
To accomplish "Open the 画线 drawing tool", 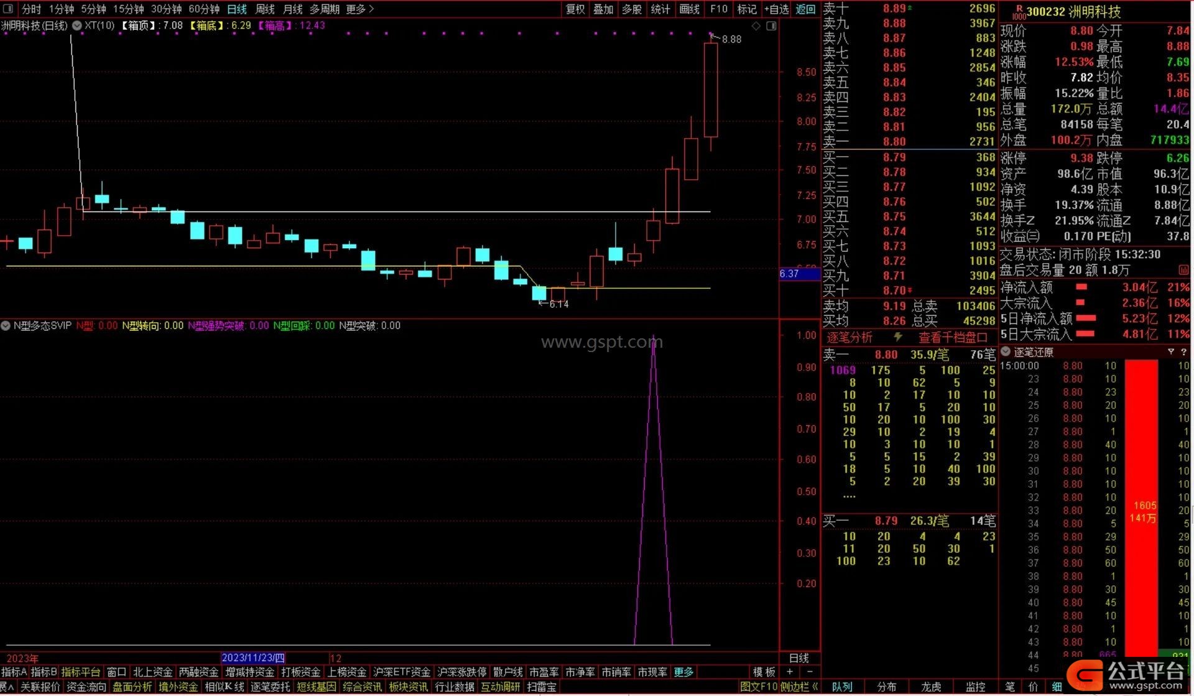I will pos(689,9).
